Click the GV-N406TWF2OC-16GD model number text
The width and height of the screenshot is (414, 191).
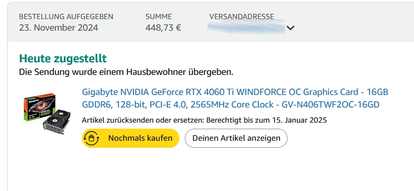330,105
